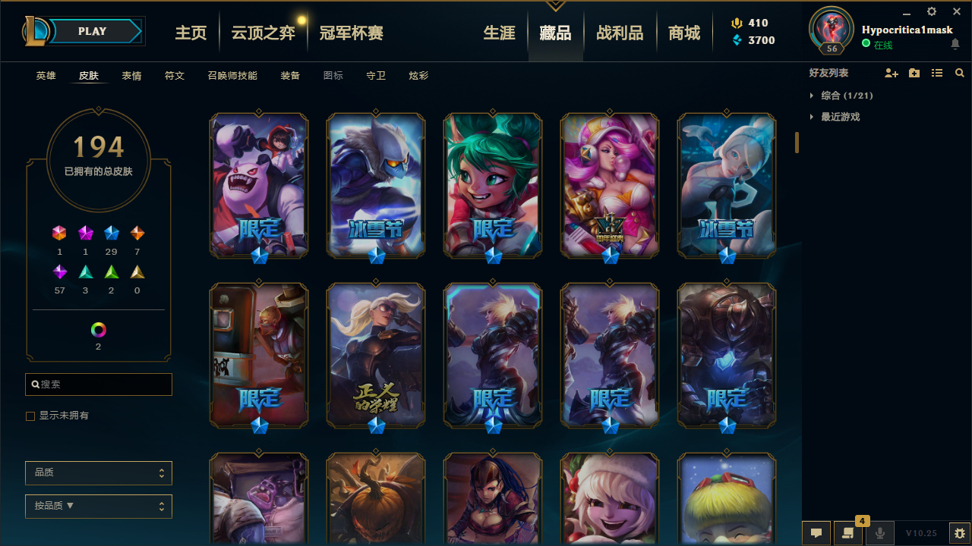Click the skin list scrollbar

click(x=797, y=143)
